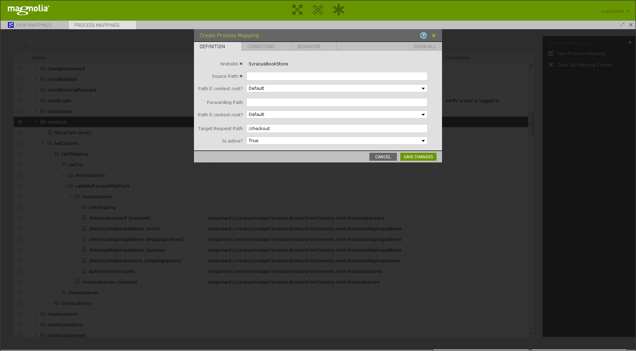The width and height of the screenshot is (636, 351).
Task: Uncheck the checkout row checkbox
Action: [x=20, y=122]
